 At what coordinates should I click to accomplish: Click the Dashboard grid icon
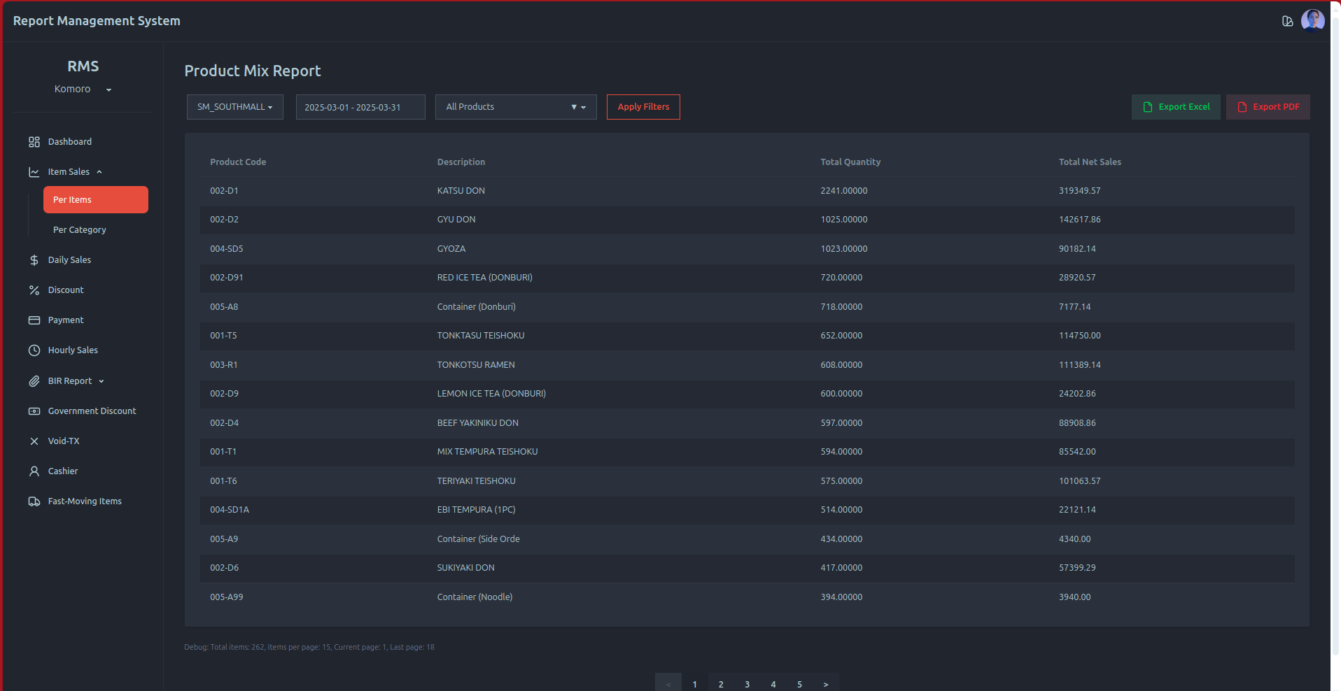tap(34, 142)
